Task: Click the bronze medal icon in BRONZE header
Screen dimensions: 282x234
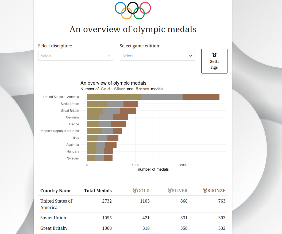Action: [205, 191]
